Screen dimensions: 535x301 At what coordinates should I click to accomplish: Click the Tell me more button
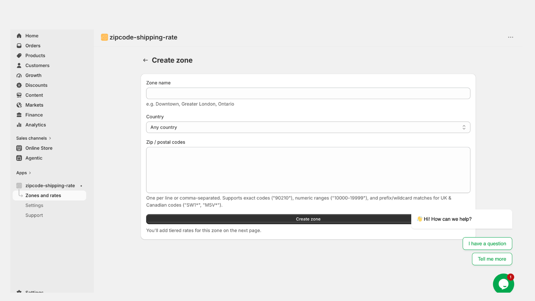pos(492,259)
